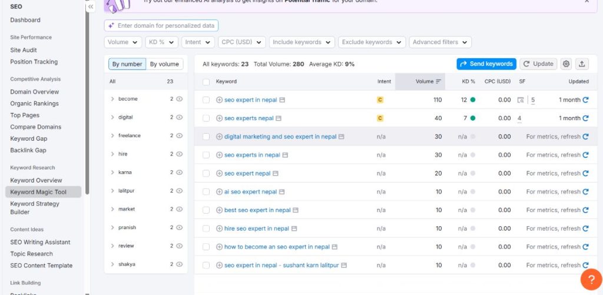Toggle eye icon for pranish group
603x295 pixels.
coord(179,227)
